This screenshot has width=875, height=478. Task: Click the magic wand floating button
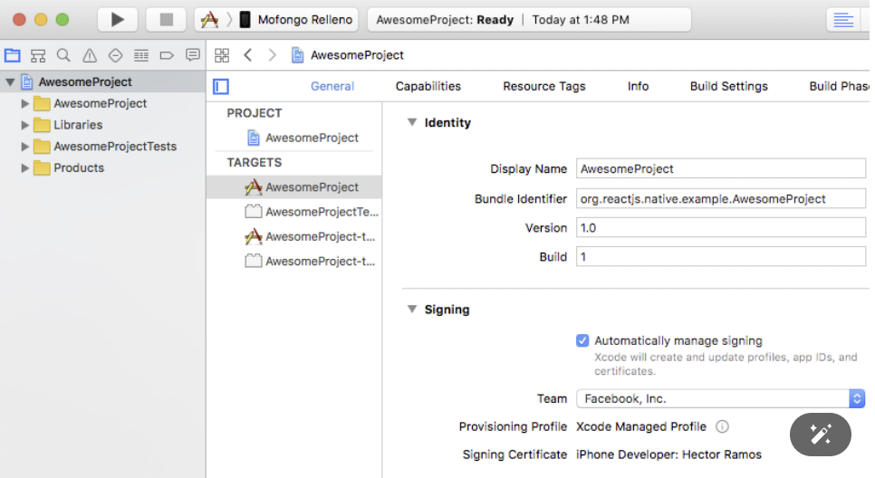coord(821,435)
